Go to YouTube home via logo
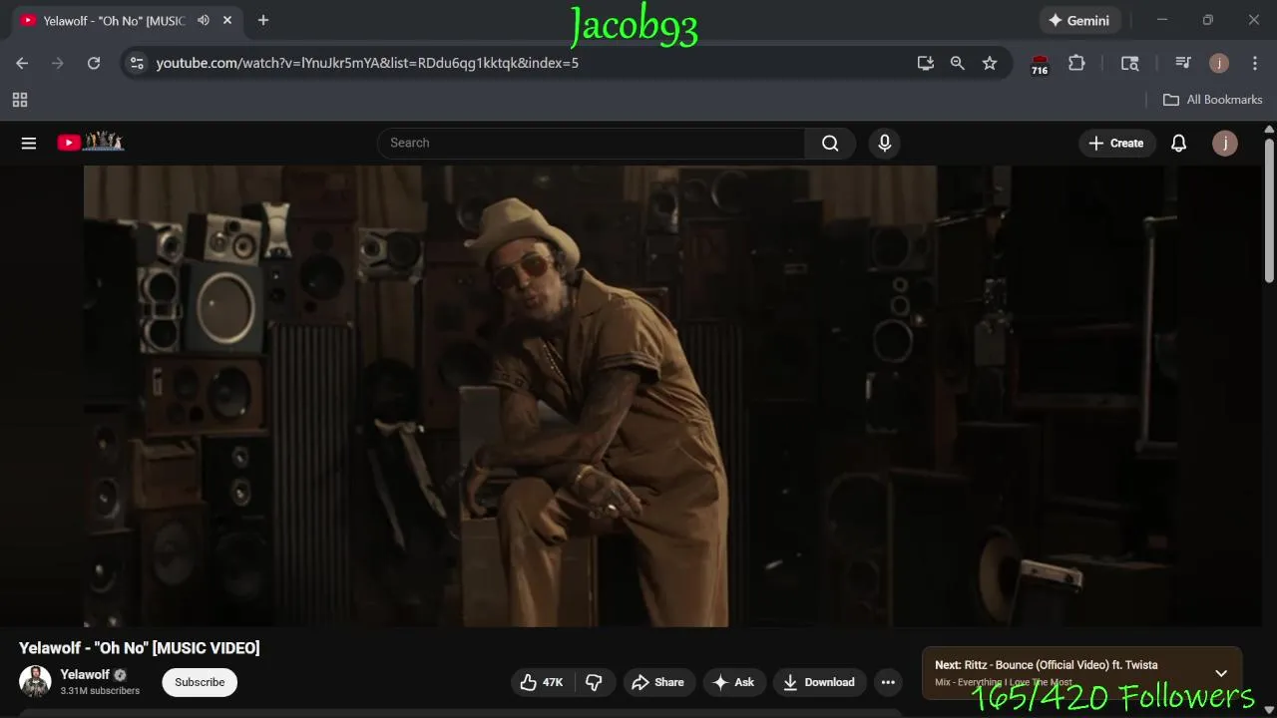Screen dimensions: 1277x718 pos(90,142)
